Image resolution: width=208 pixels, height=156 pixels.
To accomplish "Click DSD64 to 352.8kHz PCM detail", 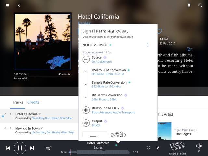I will (108, 74).
